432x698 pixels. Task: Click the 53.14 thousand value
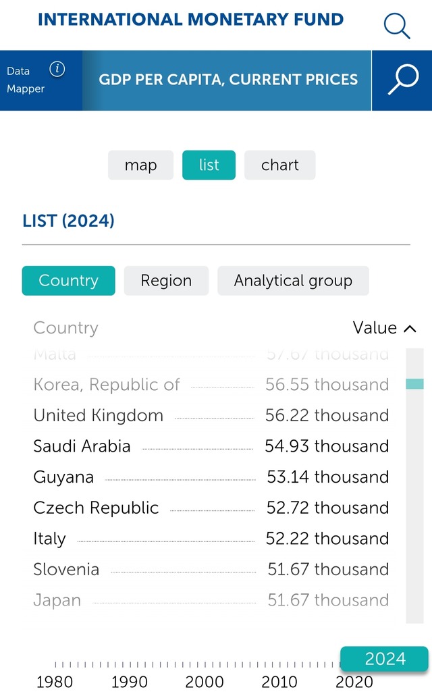coord(328,477)
